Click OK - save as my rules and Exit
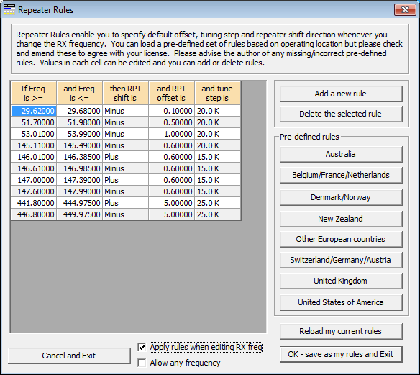 click(341, 354)
